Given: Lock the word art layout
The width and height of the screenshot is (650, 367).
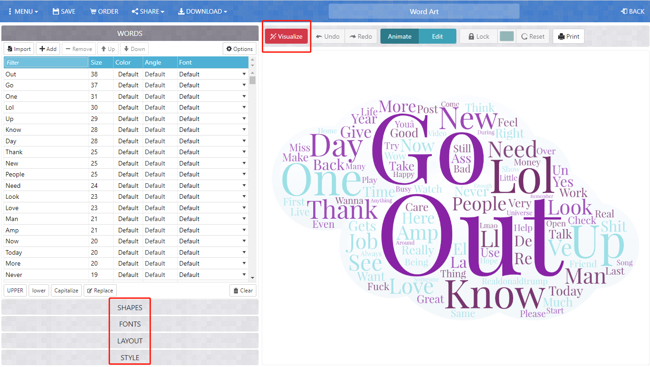Looking at the screenshot, I should 479,36.
